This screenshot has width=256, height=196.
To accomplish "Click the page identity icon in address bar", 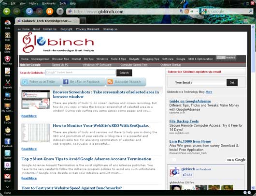I will click(x=70, y=12).
